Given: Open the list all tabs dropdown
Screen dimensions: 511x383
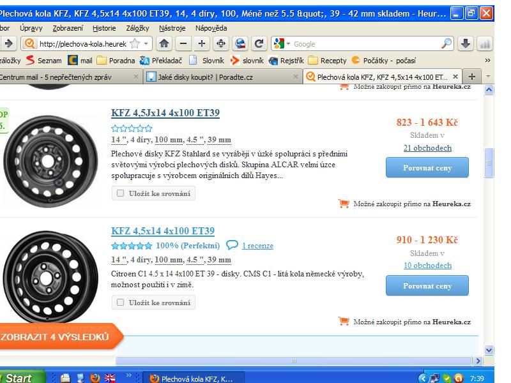Looking at the screenshot, I should 488,77.
